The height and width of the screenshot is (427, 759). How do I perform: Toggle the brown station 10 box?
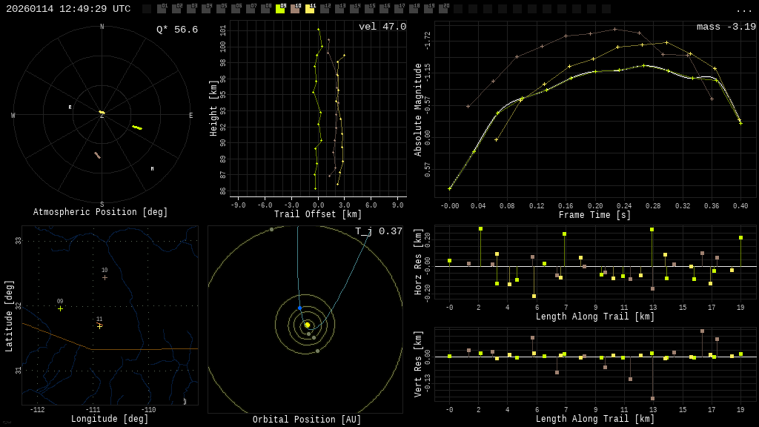(295, 9)
